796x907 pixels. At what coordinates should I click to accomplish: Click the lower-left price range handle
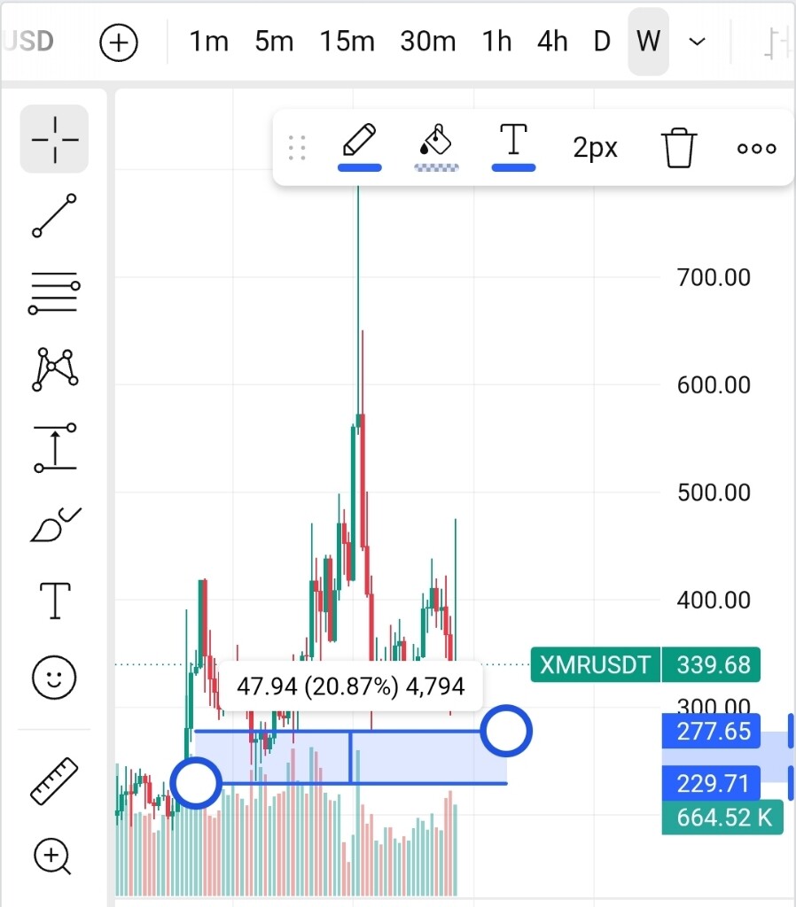coord(196,783)
